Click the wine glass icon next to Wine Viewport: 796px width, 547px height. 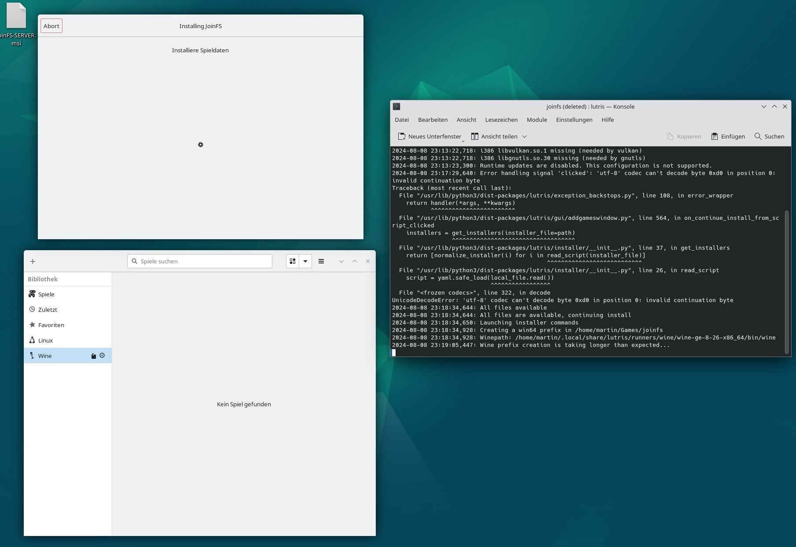pos(32,355)
